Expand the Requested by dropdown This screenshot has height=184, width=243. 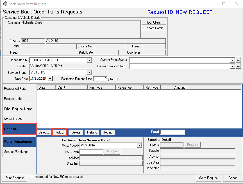[89, 60]
